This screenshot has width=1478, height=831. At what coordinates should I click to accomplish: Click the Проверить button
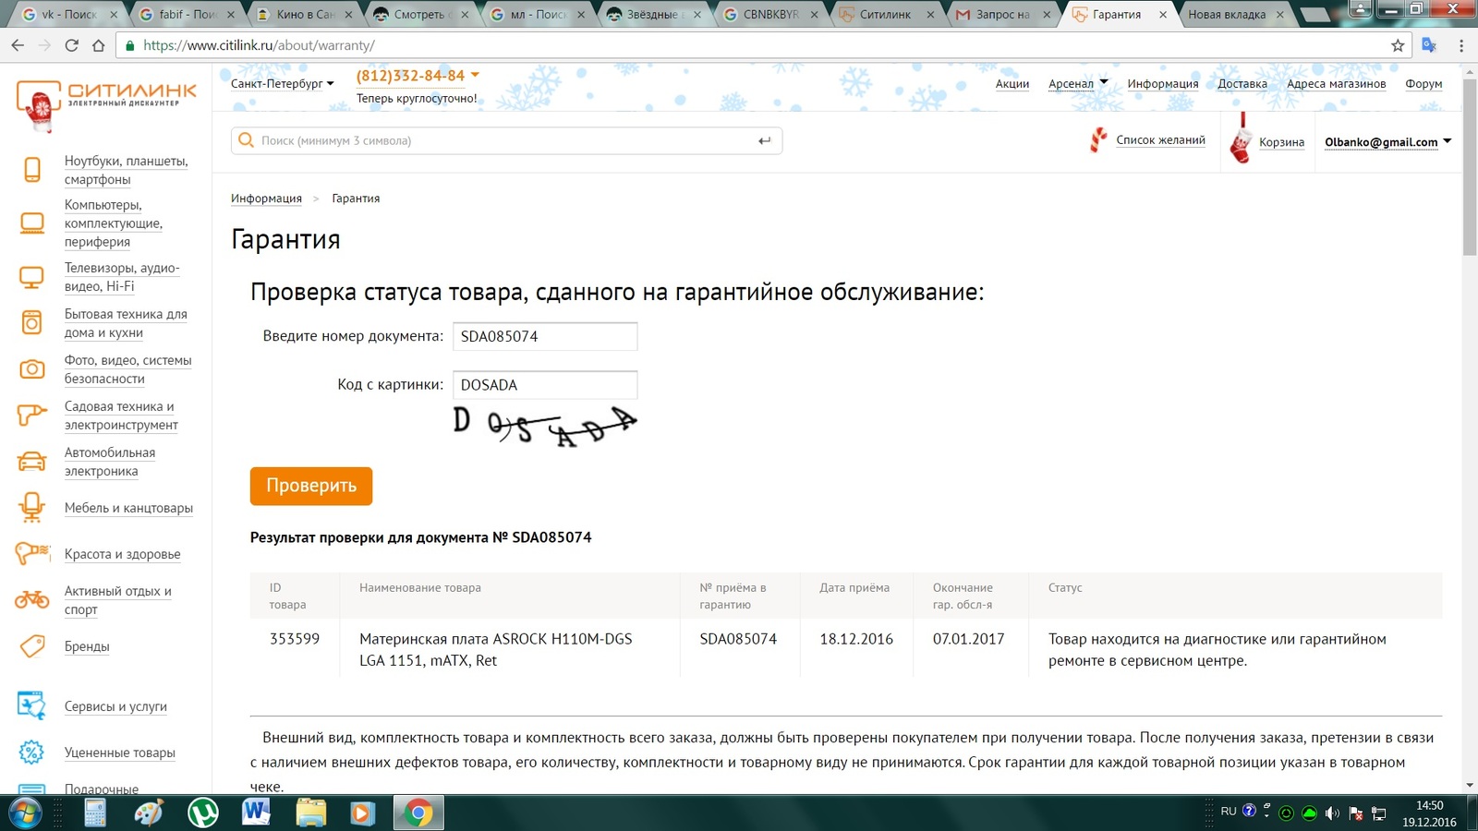pos(311,486)
